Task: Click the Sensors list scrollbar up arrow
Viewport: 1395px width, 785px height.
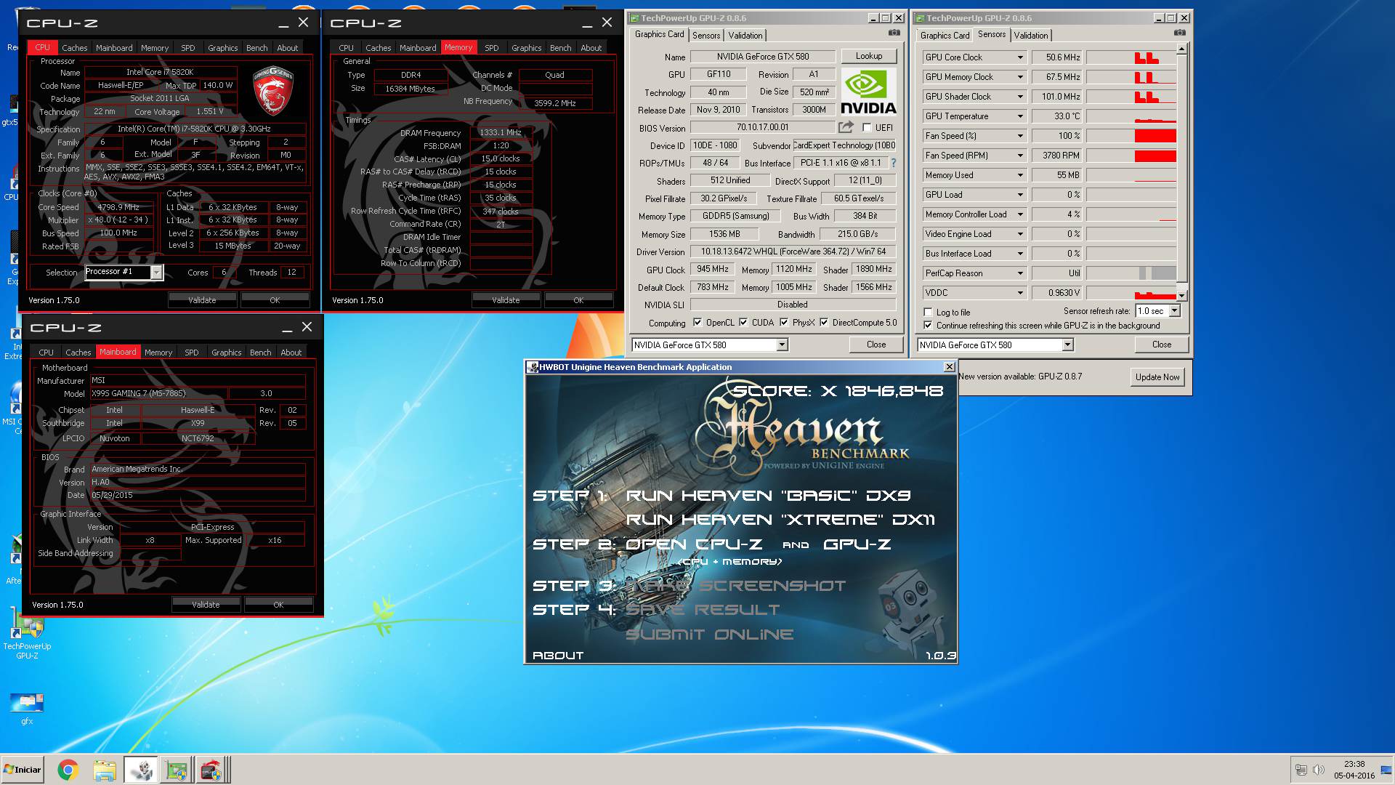Action: tap(1181, 49)
